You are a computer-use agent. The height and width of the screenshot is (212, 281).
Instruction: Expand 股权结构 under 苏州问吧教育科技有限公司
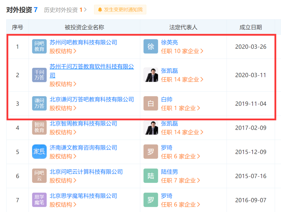(x=63, y=51)
